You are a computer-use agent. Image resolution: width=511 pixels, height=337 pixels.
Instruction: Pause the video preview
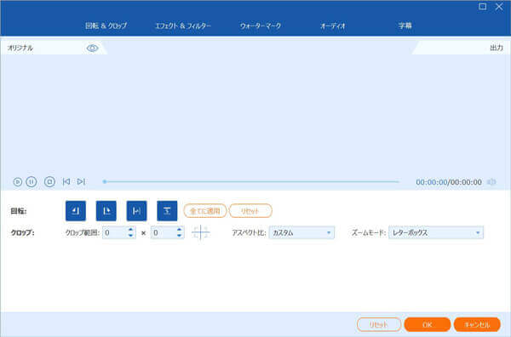pyautogui.click(x=32, y=181)
